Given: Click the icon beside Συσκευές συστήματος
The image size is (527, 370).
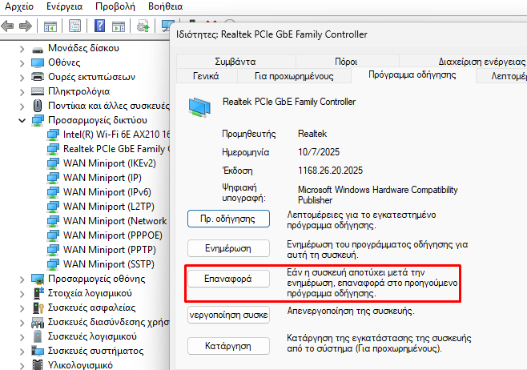Looking at the screenshot, I should point(38,351).
